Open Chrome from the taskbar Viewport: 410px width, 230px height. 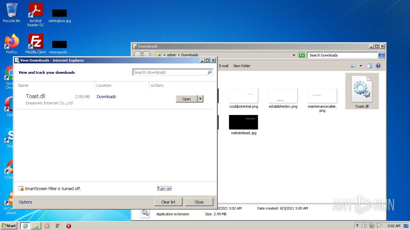pyautogui.click(x=58, y=226)
